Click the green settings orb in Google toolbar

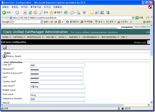point(144,22)
